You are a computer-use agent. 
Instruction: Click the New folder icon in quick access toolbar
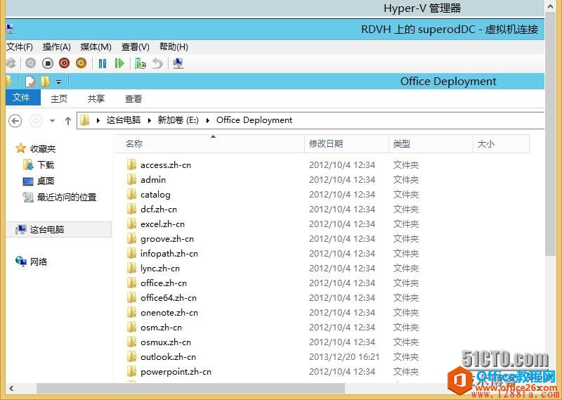45,82
